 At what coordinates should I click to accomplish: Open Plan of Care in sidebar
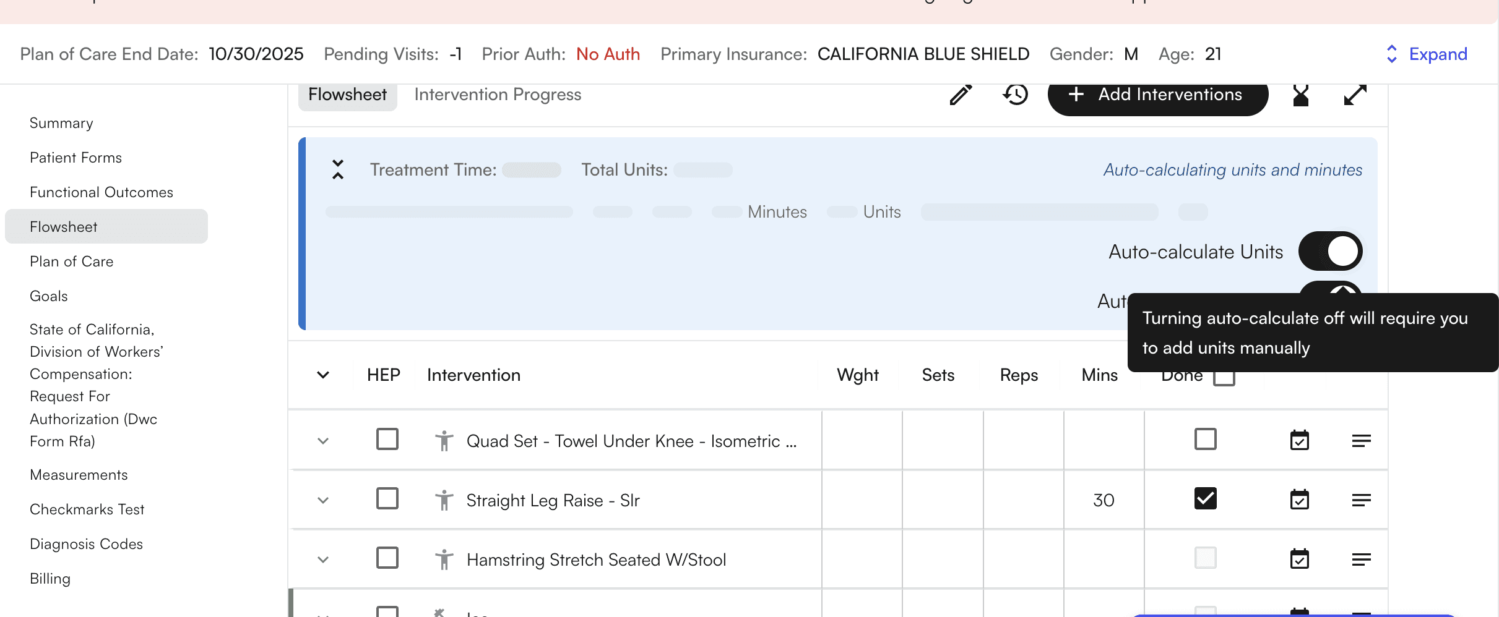(72, 262)
